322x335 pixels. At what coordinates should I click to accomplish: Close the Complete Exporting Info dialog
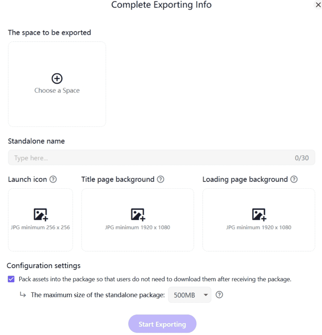pos(318,5)
